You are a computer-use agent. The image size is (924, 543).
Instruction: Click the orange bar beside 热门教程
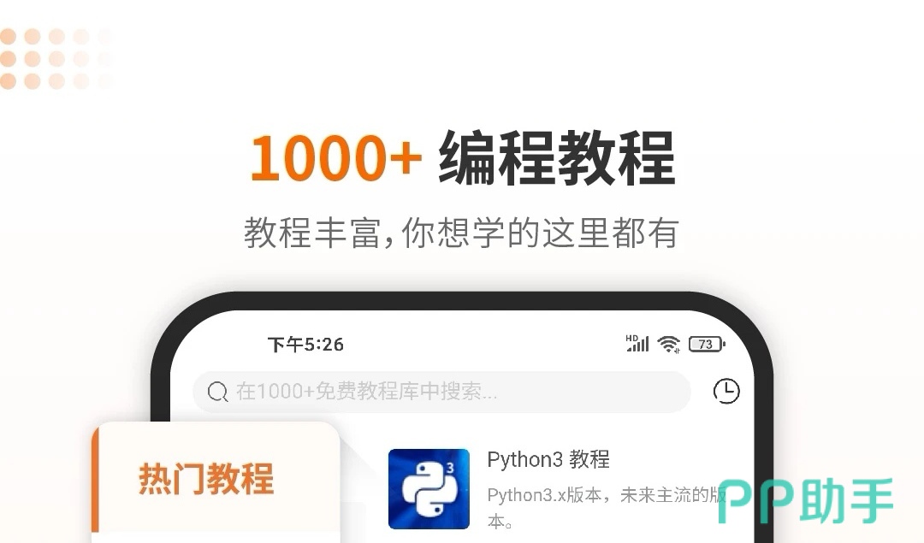click(x=95, y=479)
